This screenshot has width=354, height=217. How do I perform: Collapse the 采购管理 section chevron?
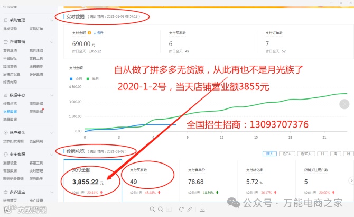click(52, 20)
